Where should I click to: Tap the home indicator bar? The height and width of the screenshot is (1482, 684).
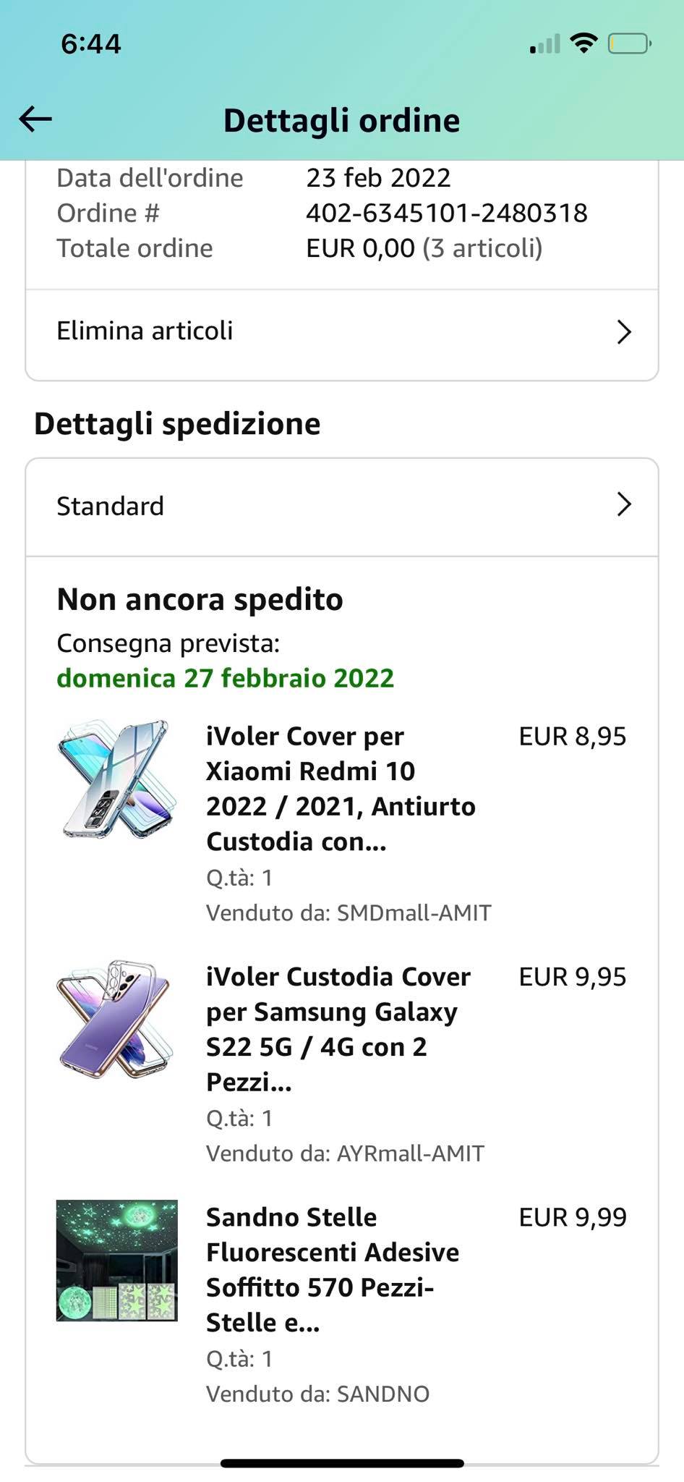(x=342, y=1463)
